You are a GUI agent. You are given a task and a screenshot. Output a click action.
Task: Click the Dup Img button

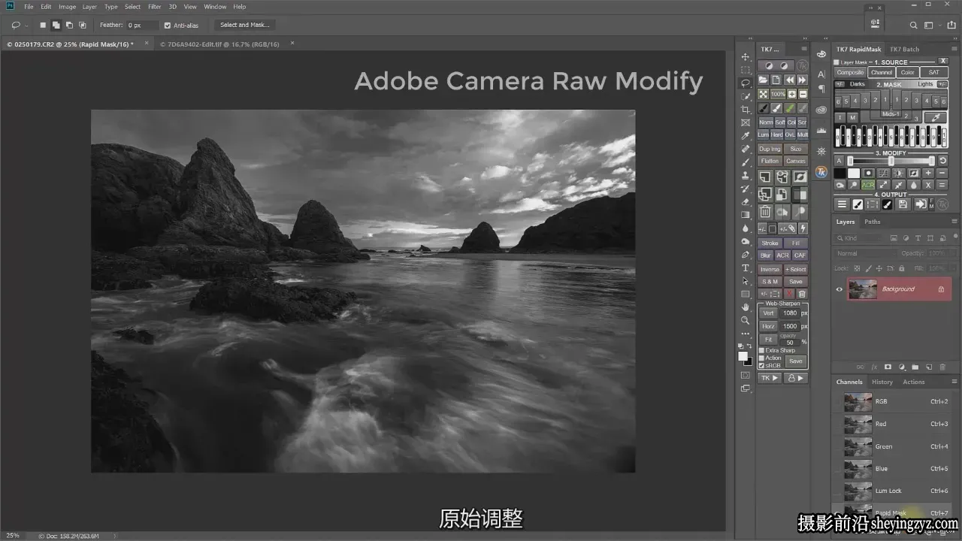point(770,149)
